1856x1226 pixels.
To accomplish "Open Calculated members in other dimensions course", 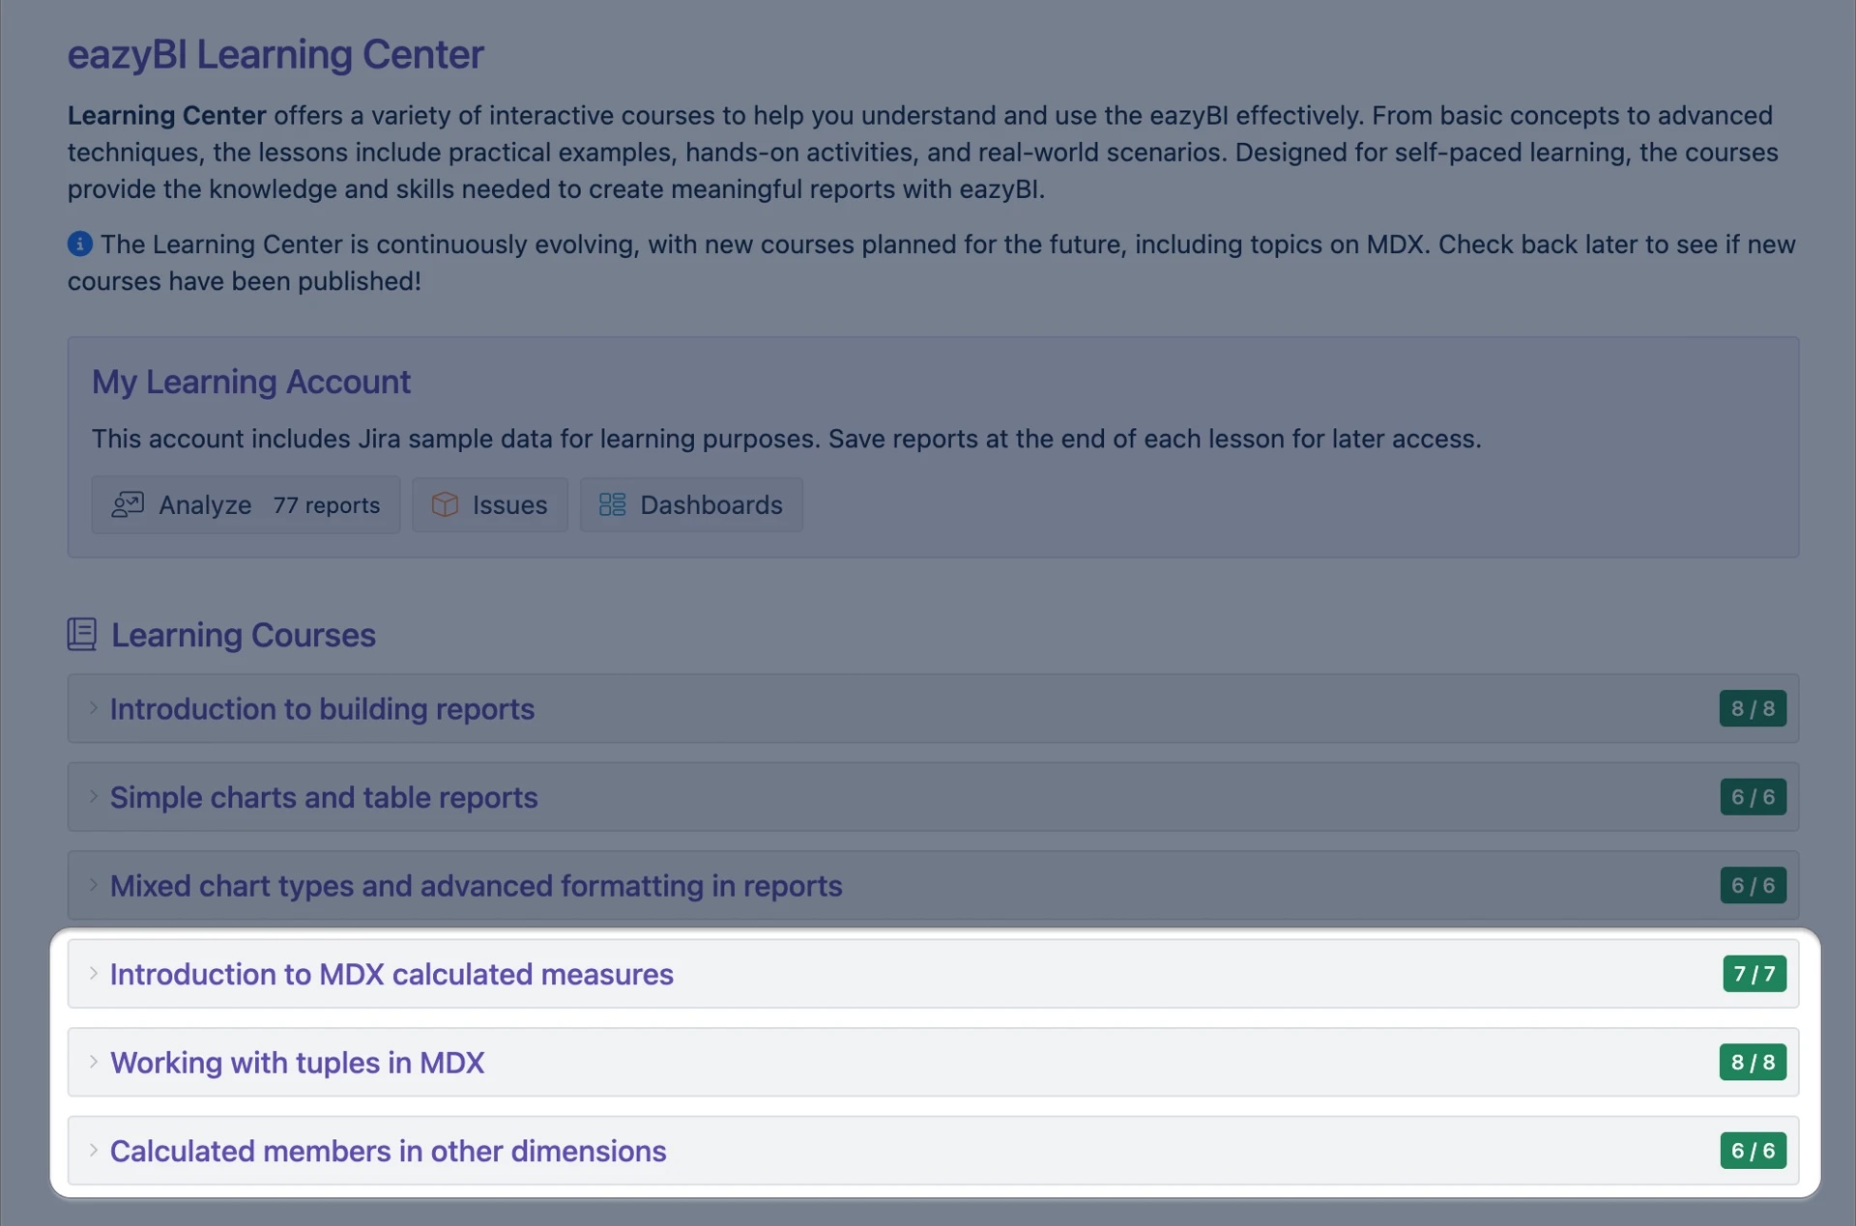I will pyautogui.click(x=389, y=1152).
